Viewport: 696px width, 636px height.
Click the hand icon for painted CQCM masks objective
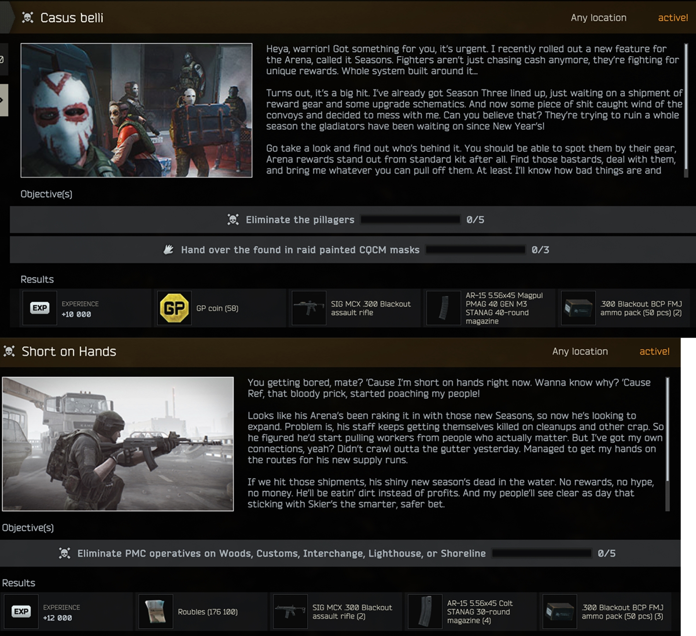[168, 250]
